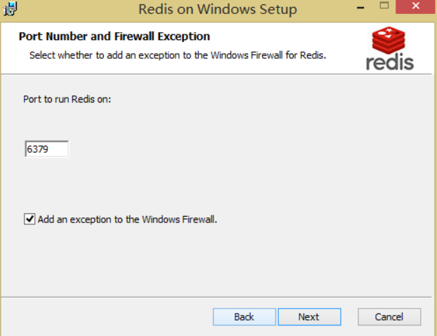Go Back to the previous setup step
Screen dimensions: 437x336
(244, 317)
